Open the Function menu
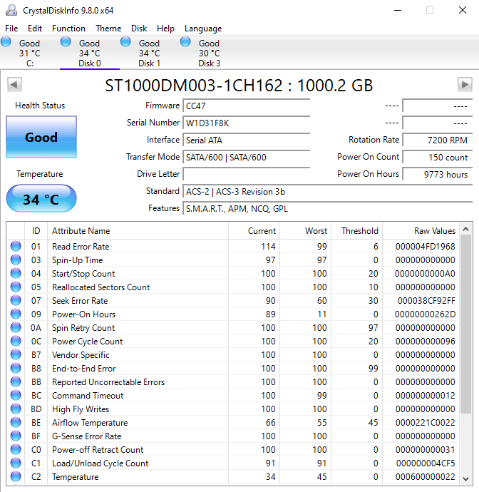This screenshot has width=479, height=492. click(x=68, y=29)
